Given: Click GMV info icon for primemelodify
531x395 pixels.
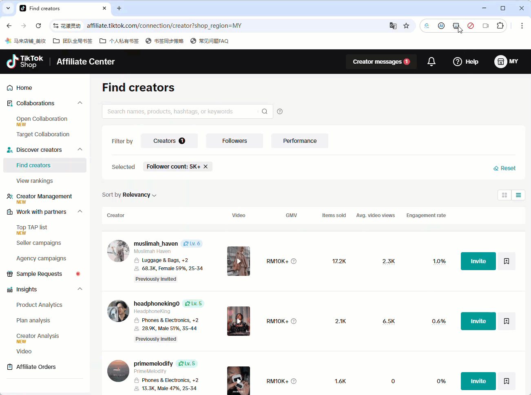Looking at the screenshot, I should (294, 381).
